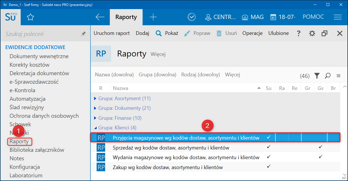The width and height of the screenshot is (348, 181).
Task: Switch to the Raporty tab
Action: click(x=126, y=17)
